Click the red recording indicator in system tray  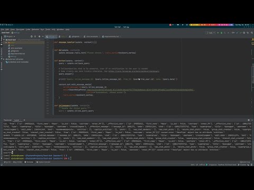(x=170, y=25)
